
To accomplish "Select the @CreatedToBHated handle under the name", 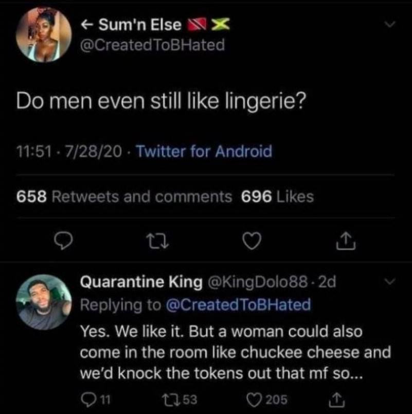I will point(152,45).
